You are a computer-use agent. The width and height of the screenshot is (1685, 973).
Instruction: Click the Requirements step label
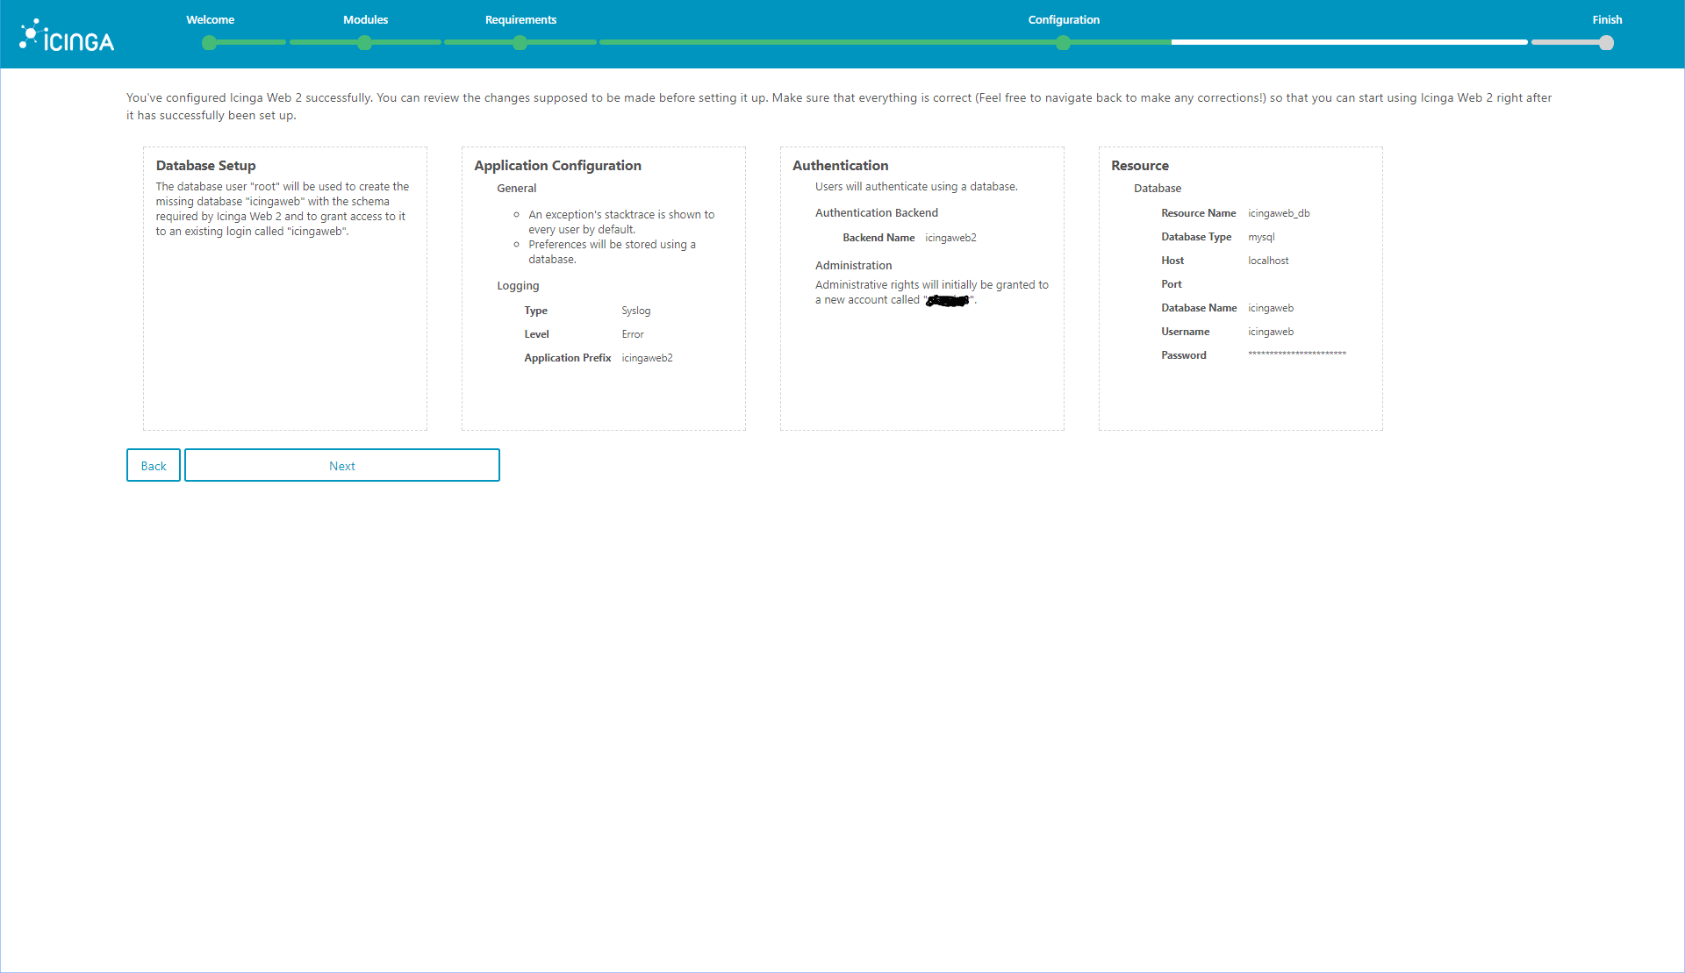coord(520,19)
